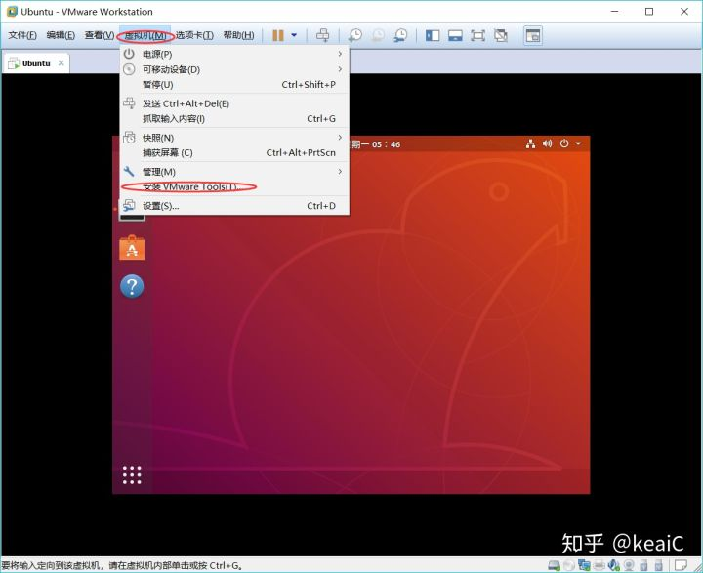Open the snapshot manager toolbar icon
Screen dimensions: 703x573
click(x=401, y=35)
